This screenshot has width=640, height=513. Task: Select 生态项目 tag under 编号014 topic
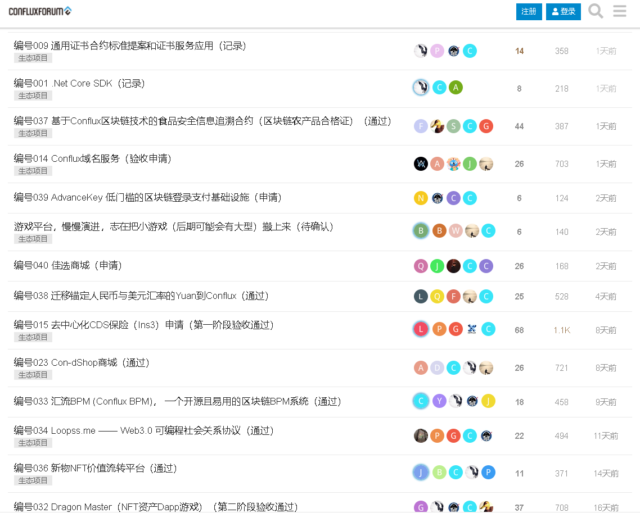(33, 171)
